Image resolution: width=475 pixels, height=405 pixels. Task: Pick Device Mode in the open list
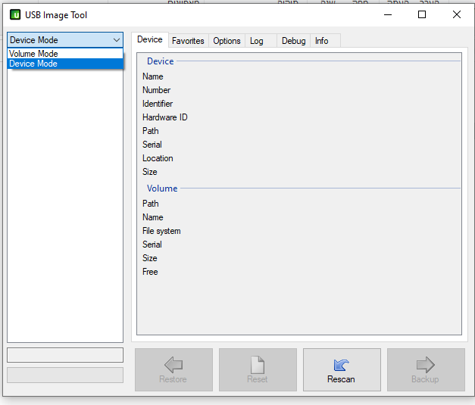coord(65,64)
